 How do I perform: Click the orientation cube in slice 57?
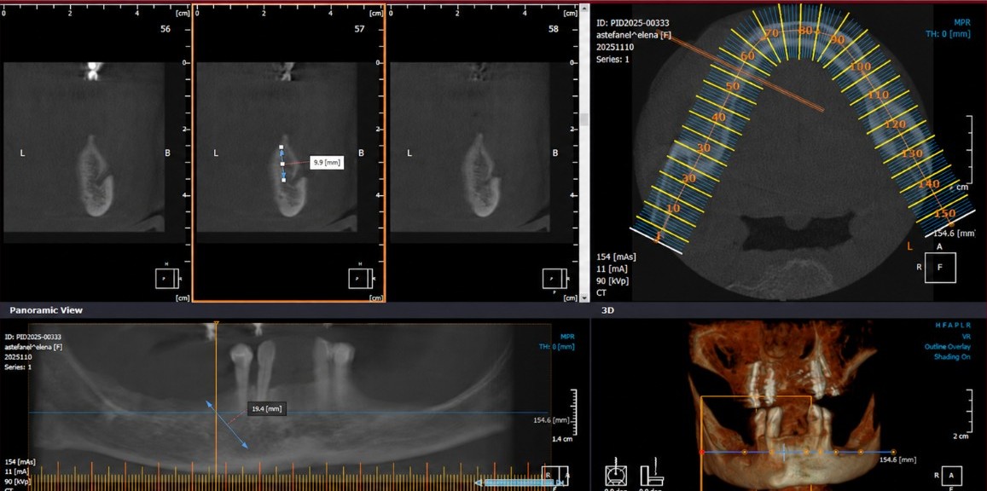[360, 278]
